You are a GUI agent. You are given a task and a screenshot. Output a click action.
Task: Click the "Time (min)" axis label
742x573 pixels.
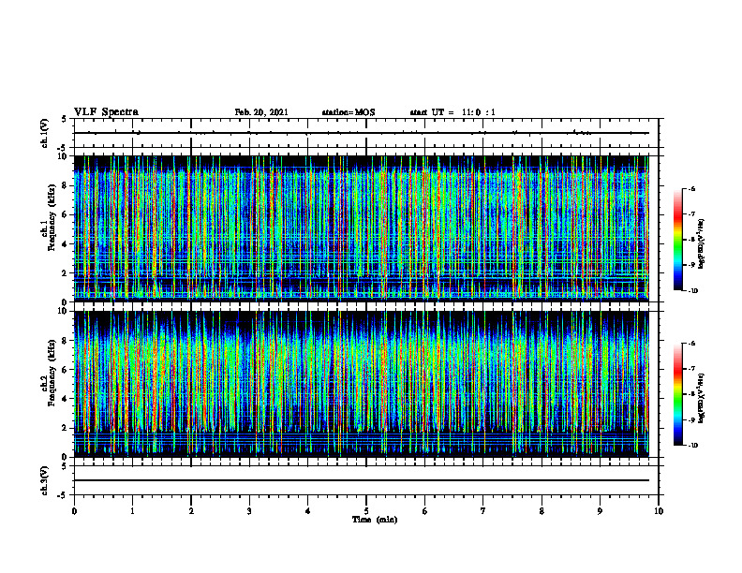coord(375,520)
